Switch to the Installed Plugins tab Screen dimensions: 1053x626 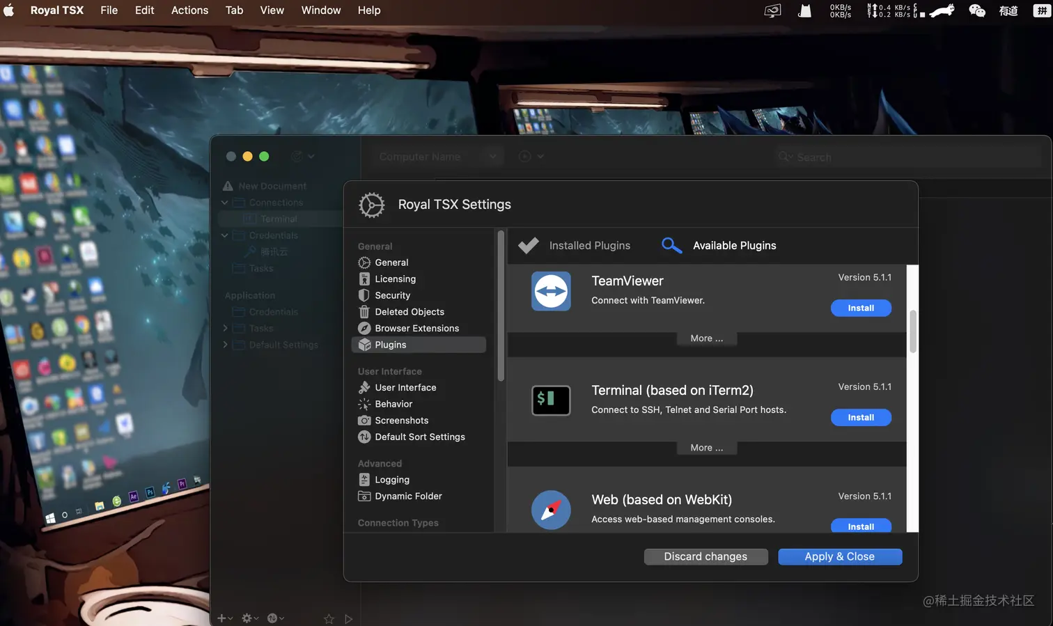click(575, 245)
